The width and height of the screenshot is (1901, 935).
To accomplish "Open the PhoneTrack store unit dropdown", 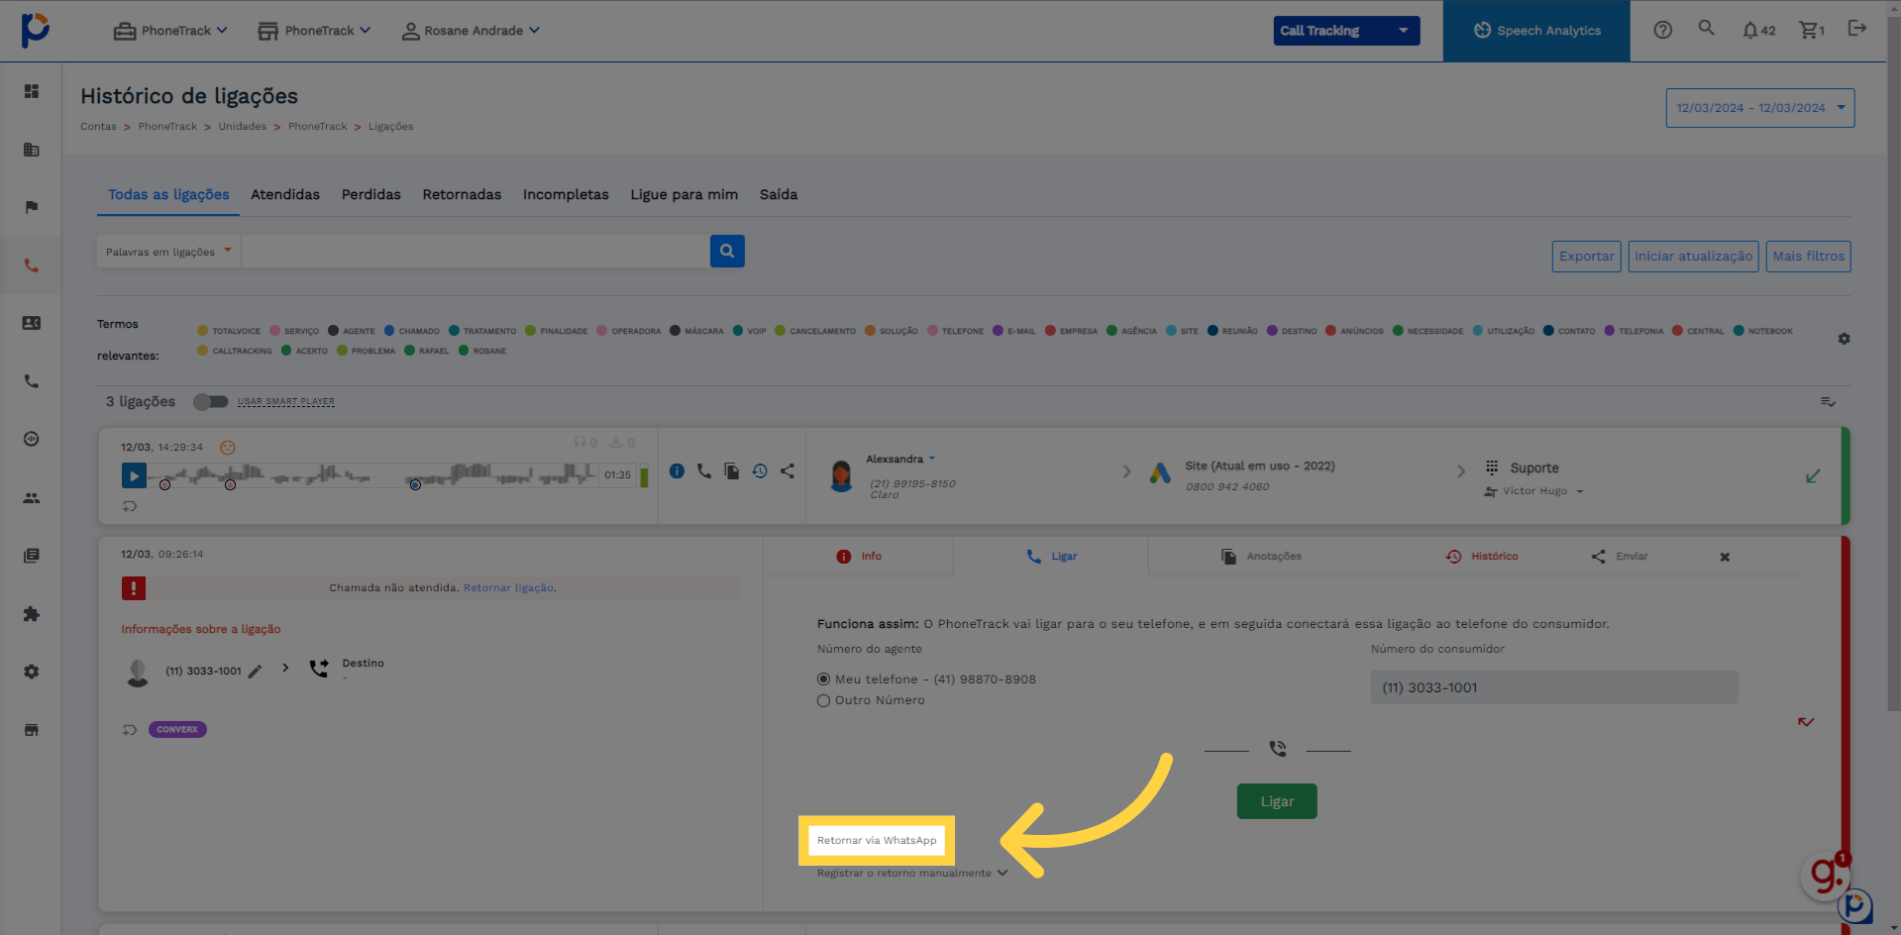I will coord(314,31).
